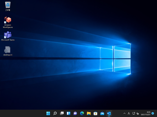Launch Teams Chat from taskbar
Image resolution: width=157 pixels, height=117 pixels.
click(75, 113)
